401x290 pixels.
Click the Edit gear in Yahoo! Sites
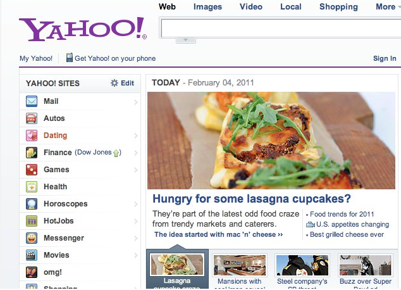(114, 83)
